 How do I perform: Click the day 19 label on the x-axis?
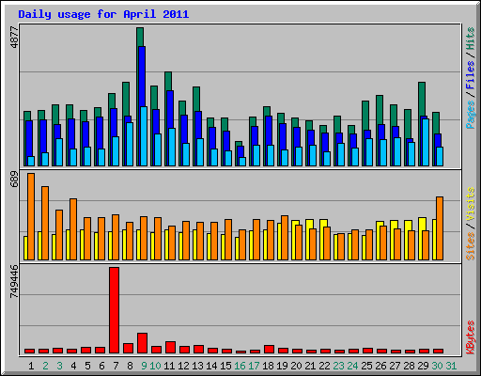point(282,366)
